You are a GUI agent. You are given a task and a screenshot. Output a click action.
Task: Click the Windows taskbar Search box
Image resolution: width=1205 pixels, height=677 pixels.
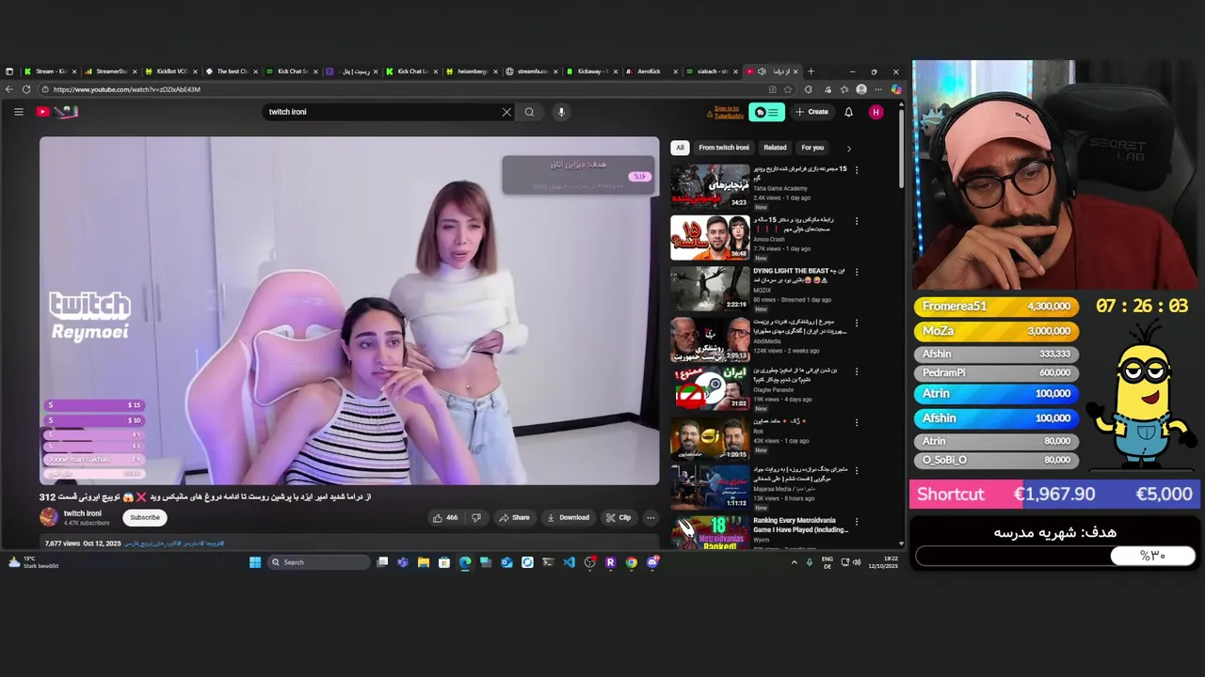(x=318, y=562)
